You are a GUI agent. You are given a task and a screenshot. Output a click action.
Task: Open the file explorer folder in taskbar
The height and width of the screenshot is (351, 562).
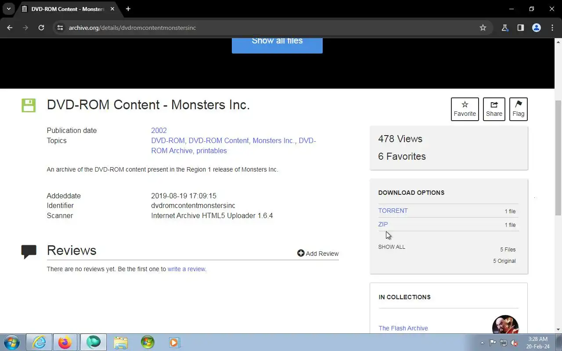[x=120, y=342]
